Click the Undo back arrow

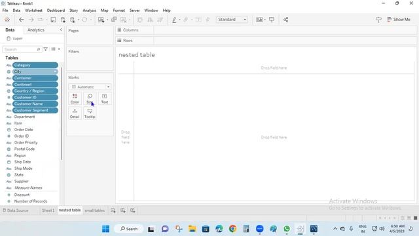click(22, 20)
